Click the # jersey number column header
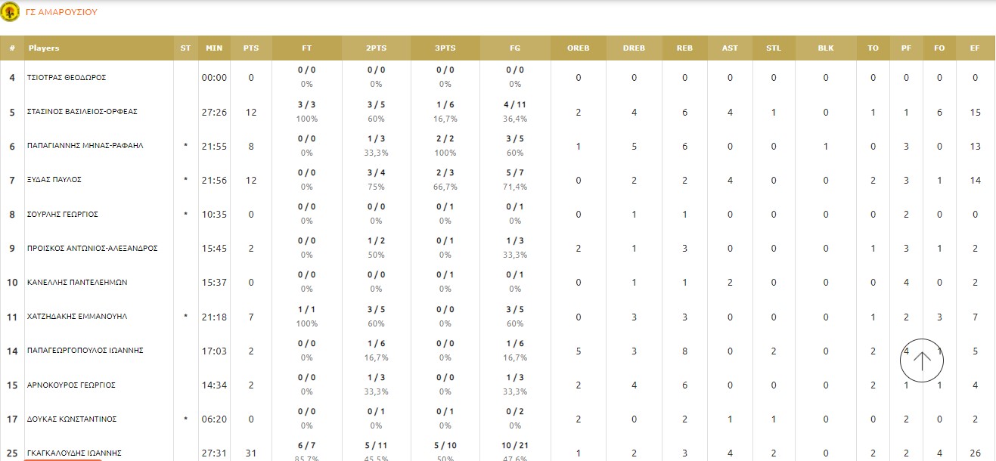Image resolution: width=996 pixels, height=461 pixels. coord(12,48)
